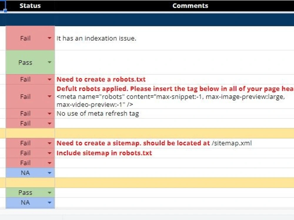Select comment 'Include sitemap in robots.txt'
294x220 pixels.
pos(104,153)
